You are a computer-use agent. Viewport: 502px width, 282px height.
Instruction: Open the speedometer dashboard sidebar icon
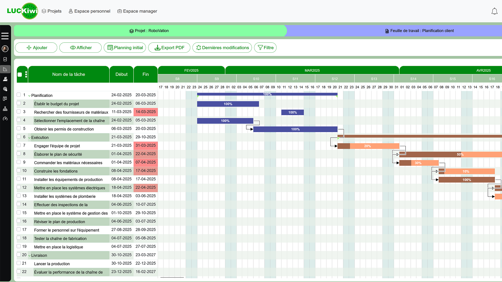5,119
